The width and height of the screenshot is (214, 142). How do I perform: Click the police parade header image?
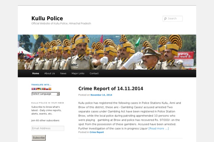click(x=107, y=52)
